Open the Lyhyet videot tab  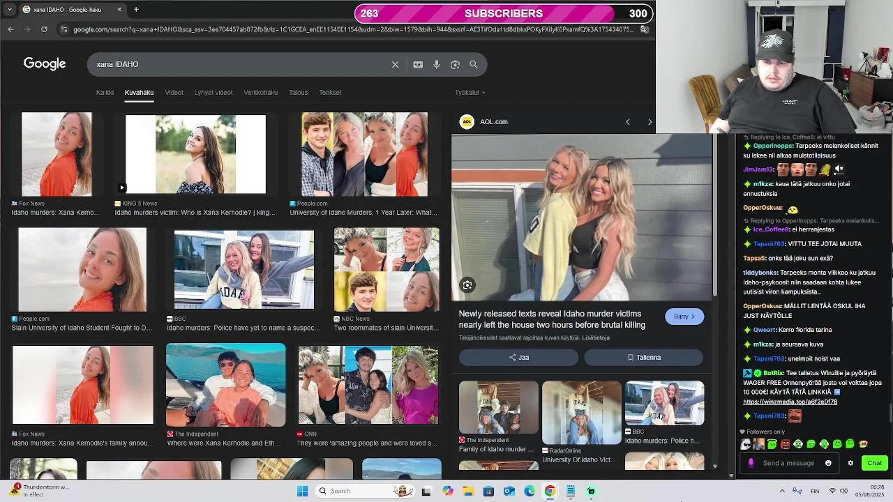click(x=213, y=92)
